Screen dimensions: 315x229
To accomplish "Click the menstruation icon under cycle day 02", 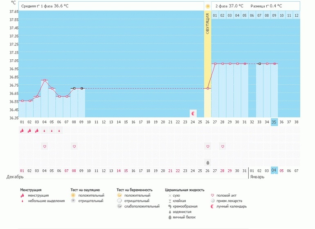I will click(x=29, y=131).
